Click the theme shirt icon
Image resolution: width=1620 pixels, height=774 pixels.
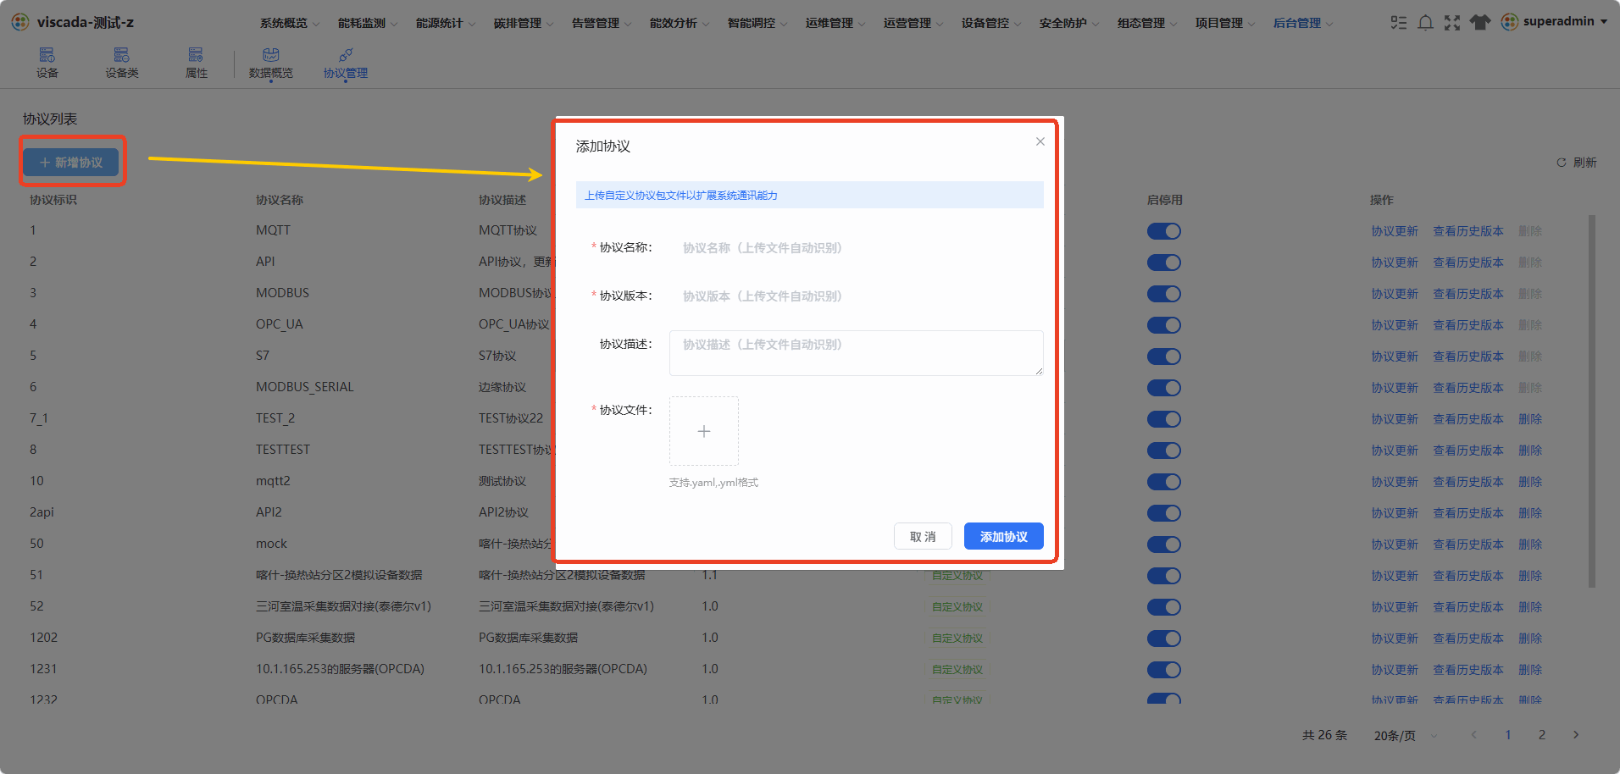(x=1479, y=23)
